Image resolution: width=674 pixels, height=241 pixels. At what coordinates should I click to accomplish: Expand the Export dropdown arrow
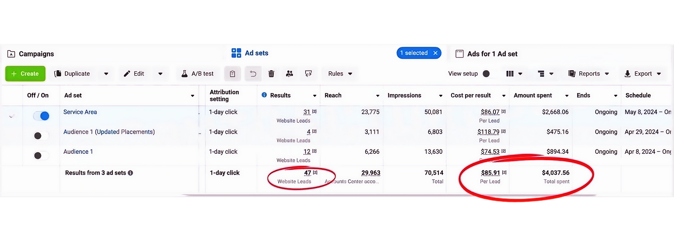[x=659, y=74]
